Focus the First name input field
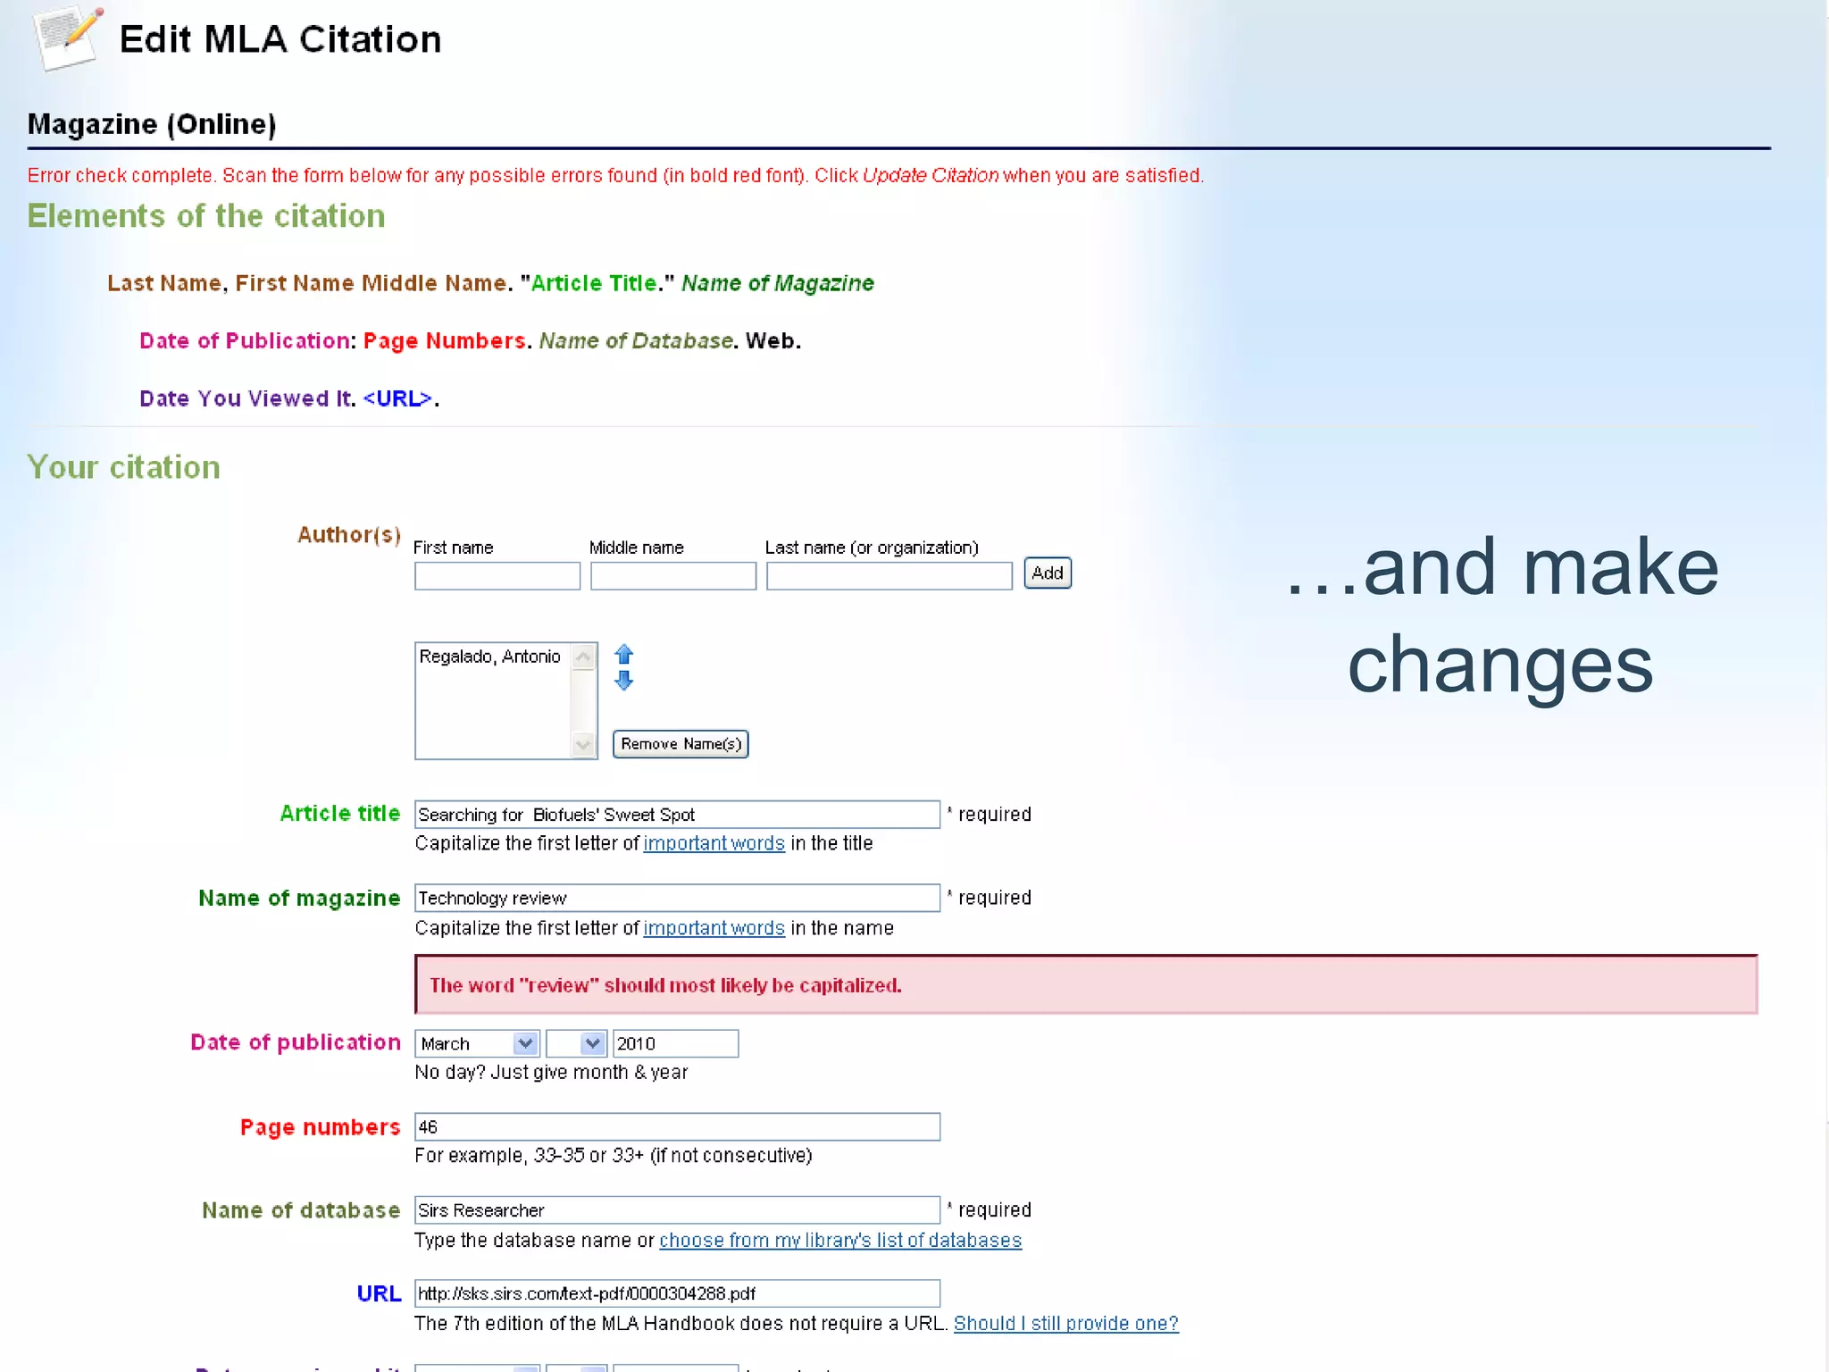 [x=497, y=576]
